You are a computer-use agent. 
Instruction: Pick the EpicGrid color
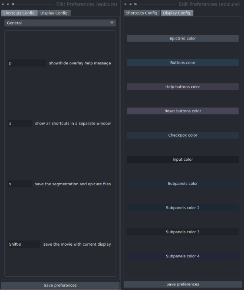(x=183, y=39)
